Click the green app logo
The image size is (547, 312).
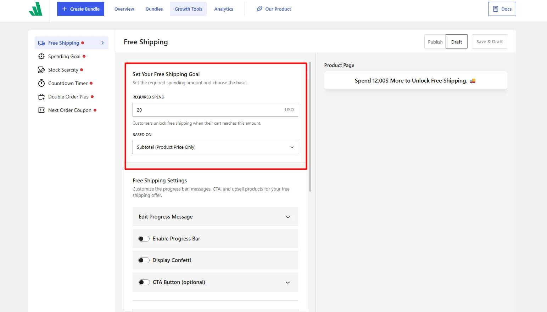[35, 9]
